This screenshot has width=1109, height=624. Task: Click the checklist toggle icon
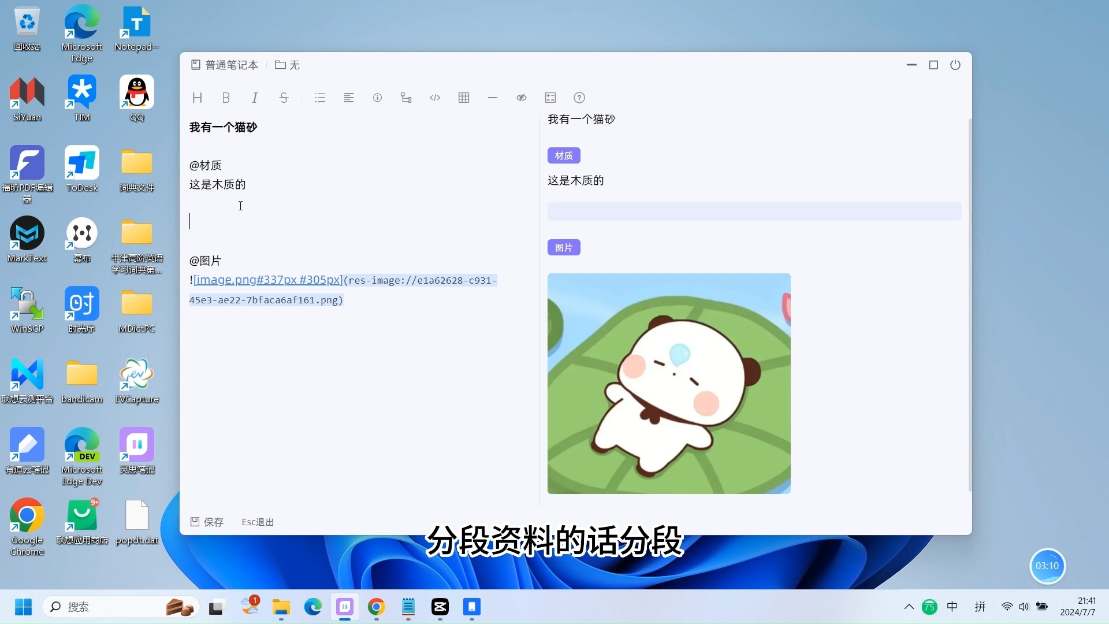[x=550, y=98]
